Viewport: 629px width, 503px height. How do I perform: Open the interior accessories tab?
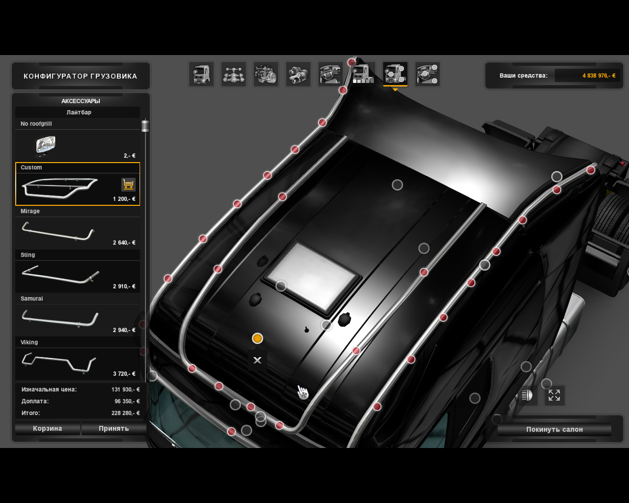coord(428,74)
